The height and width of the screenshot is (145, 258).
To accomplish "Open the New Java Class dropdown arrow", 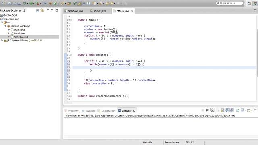I will (x=58, y=3).
